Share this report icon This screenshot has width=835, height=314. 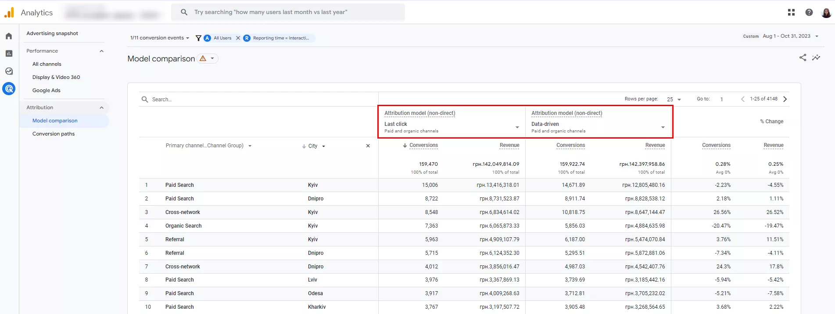(x=803, y=57)
